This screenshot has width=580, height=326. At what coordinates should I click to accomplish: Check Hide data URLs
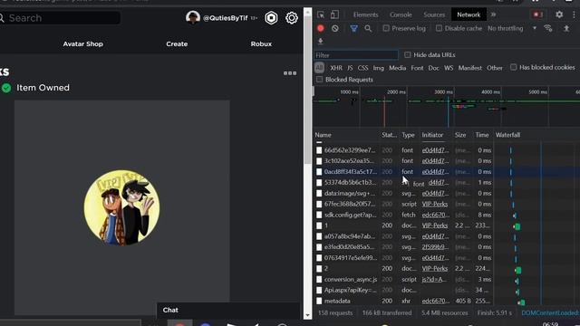pos(407,55)
